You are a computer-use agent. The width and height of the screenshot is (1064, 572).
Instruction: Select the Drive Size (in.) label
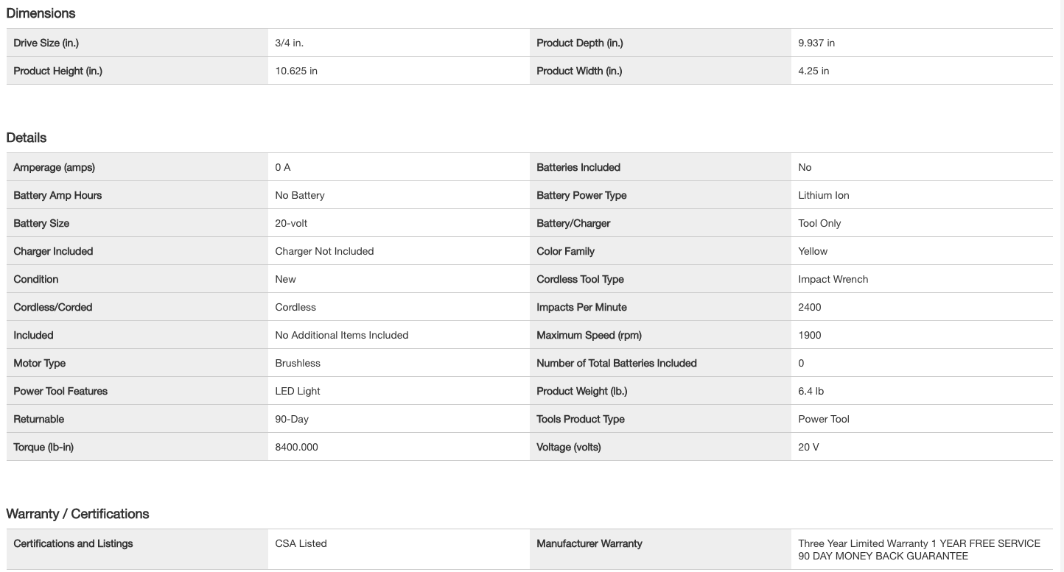(x=46, y=43)
